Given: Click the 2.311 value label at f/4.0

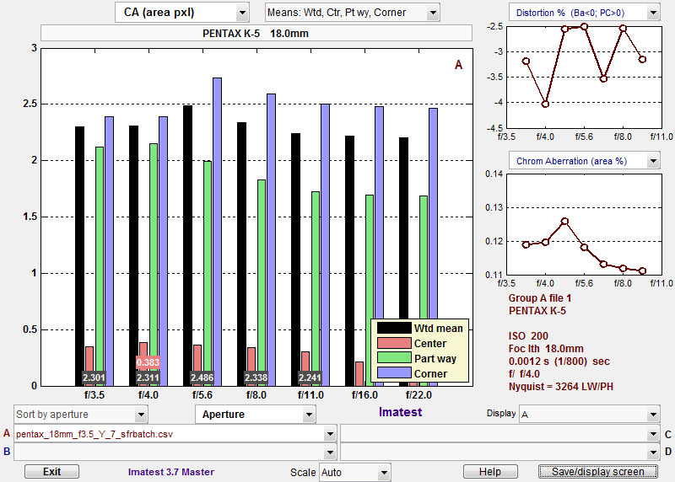Looking at the screenshot, I should click(x=148, y=378).
